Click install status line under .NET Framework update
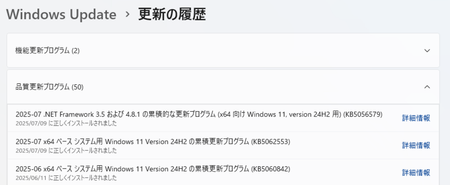This screenshot has height=185, width=450. (x=66, y=123)
